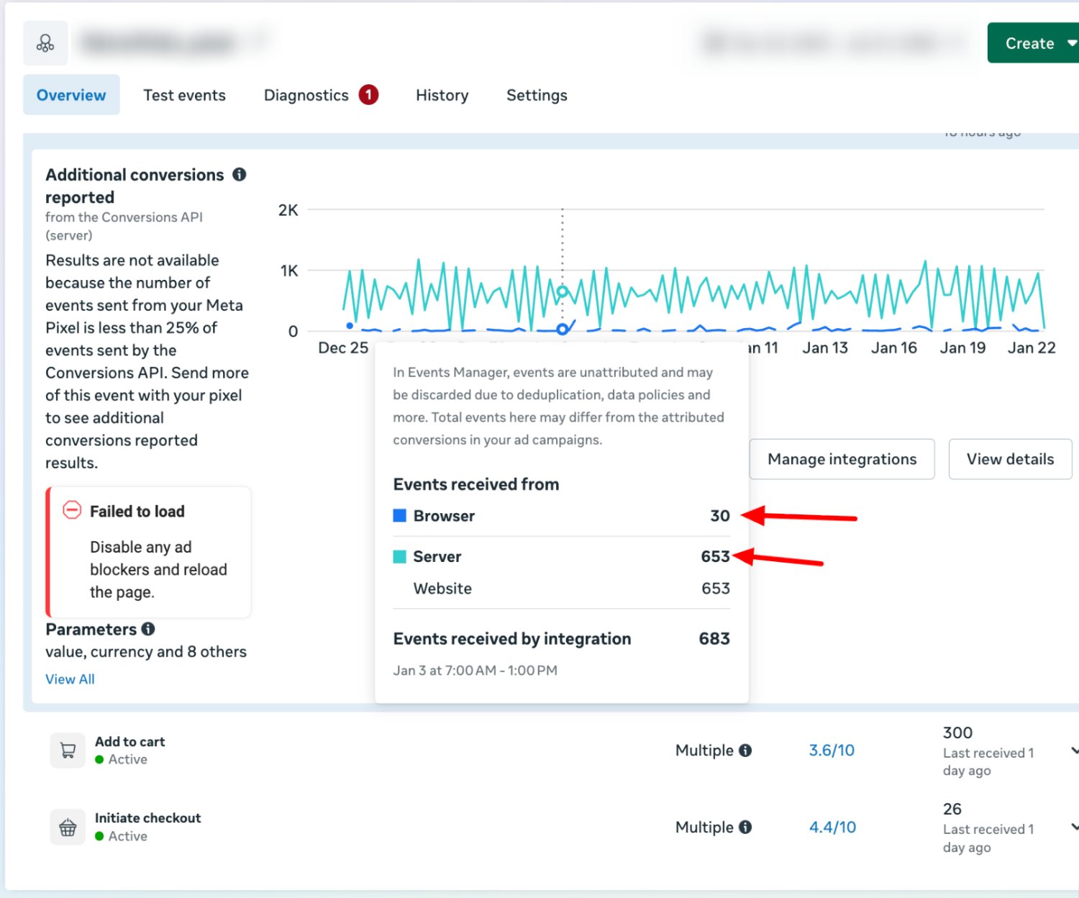The image size is (1079, 898).
Task: Expand the Initiate checkout row
Action: tap(1075, 827)
